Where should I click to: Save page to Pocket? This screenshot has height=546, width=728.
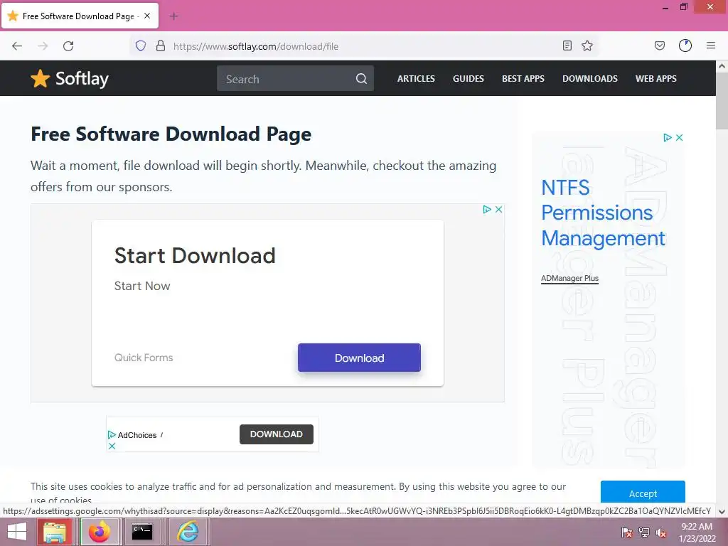pyautogui.click(x=660, y=45)
